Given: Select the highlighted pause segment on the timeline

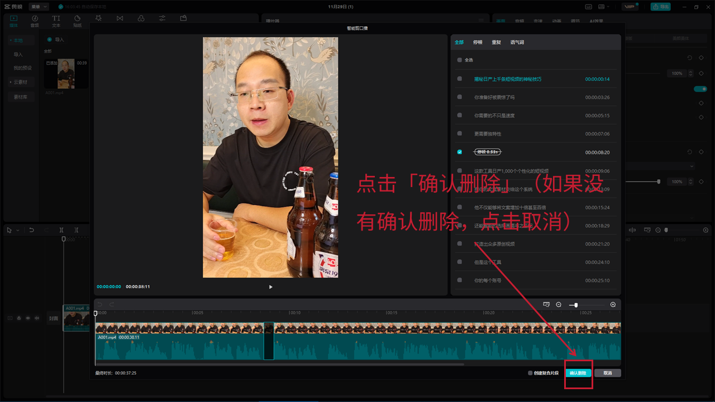Looking at the screenshot, I should 269,341.
